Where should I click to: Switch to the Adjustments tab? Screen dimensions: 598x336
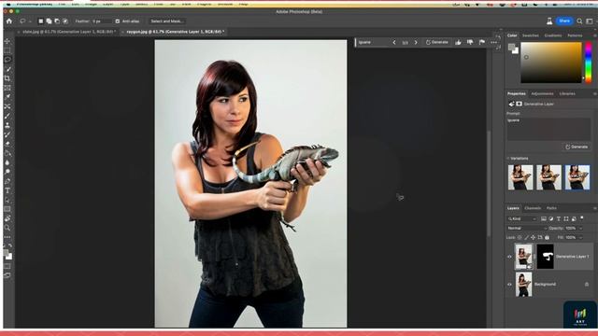(542, 93)
